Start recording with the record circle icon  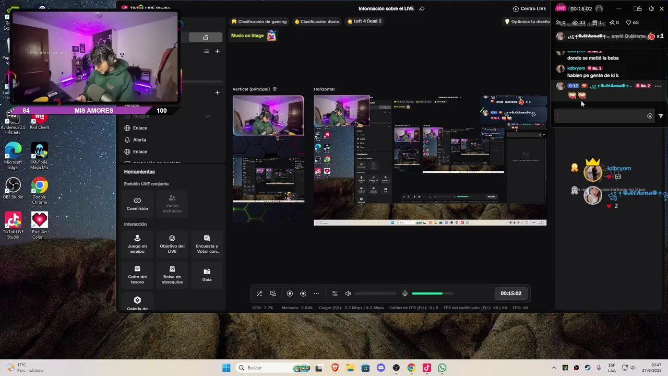pyautogui.click(x=290, y=293)
